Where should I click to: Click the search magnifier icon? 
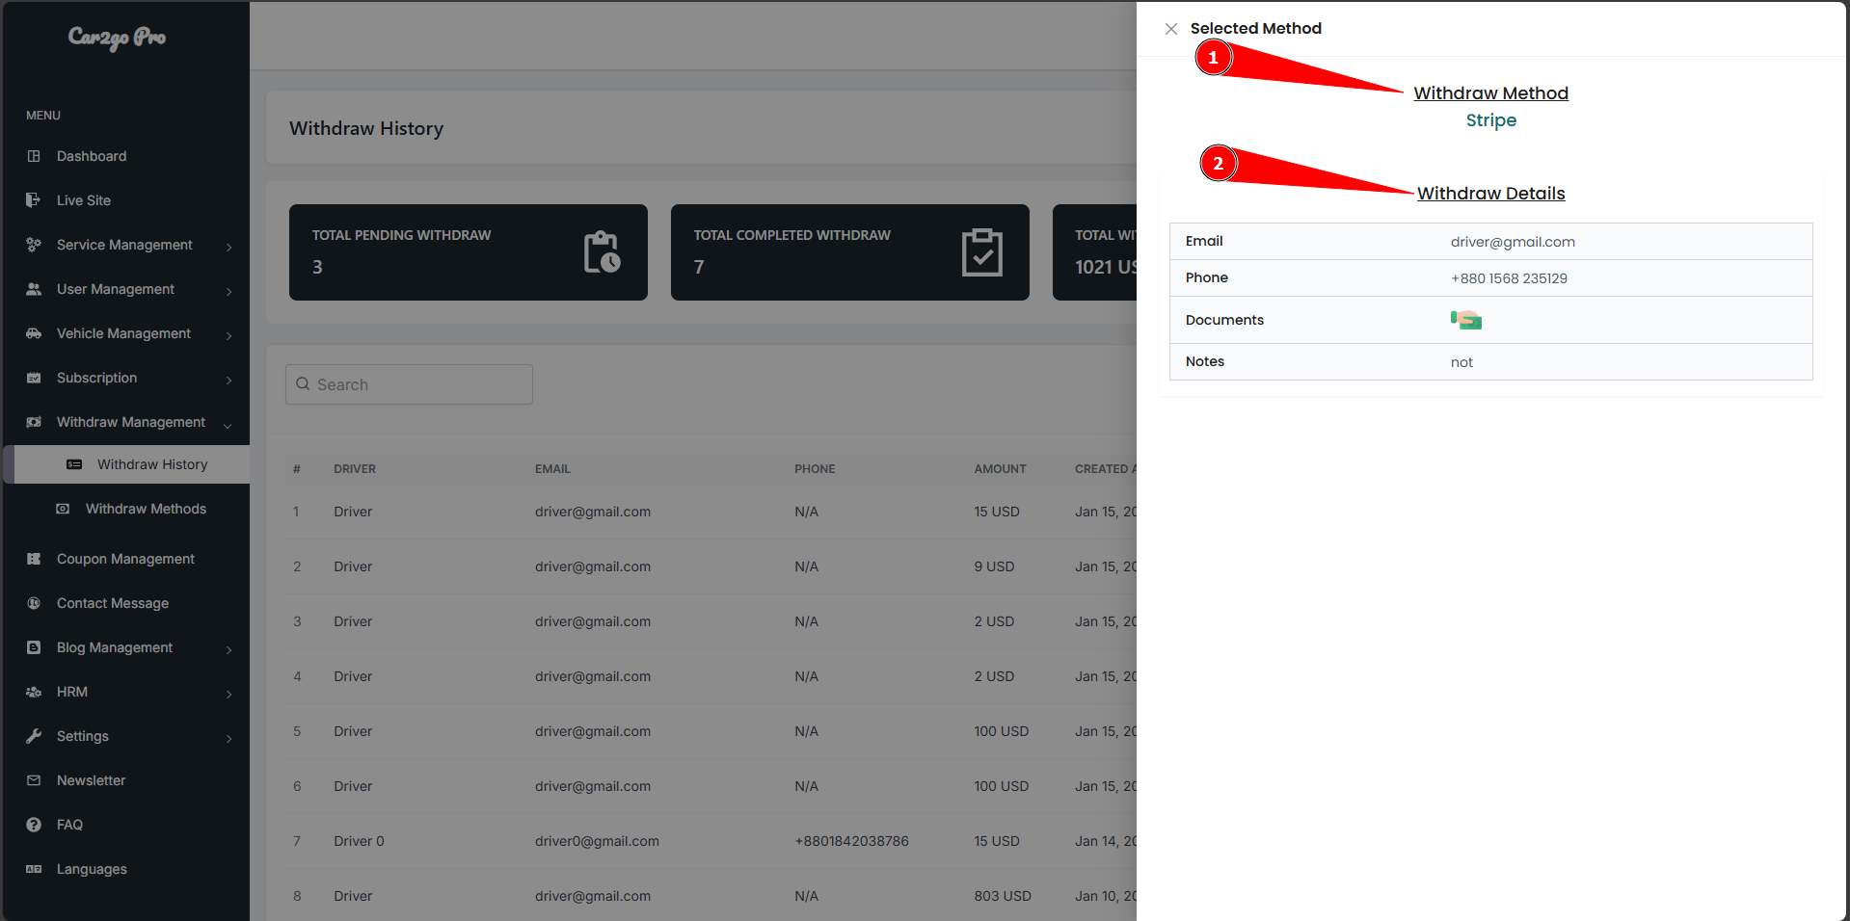pos(303,383)
